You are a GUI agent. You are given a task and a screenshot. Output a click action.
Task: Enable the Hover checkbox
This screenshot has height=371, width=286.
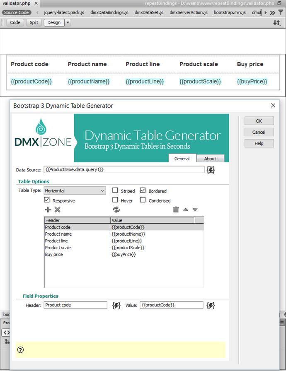click(115, 200)
